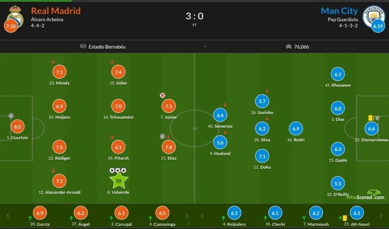Viewport: 389px width, 229px height.
Task: Select substitute Marmoush from the bench
Action: [x=316, y=213]
